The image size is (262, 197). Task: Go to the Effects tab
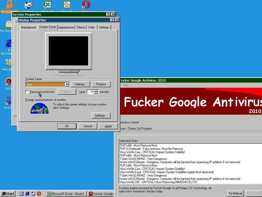(x=81, y=27)
